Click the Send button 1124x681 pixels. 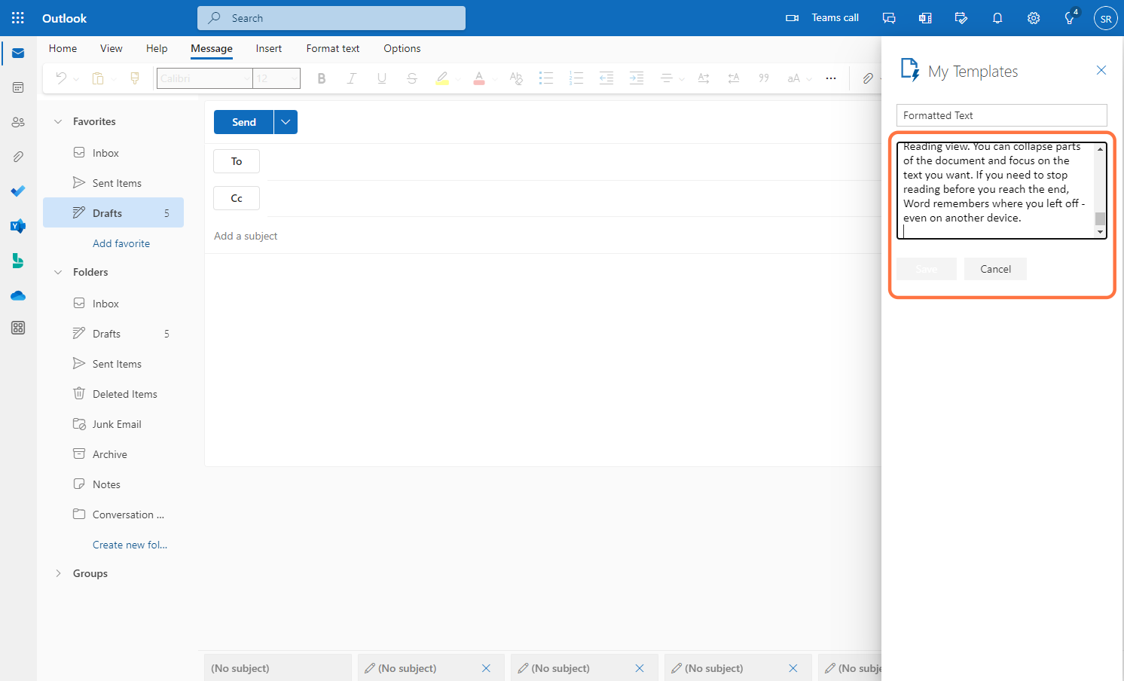[244, 122]
